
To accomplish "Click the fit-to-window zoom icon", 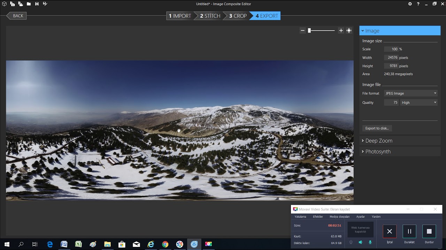I will [349, 31].
